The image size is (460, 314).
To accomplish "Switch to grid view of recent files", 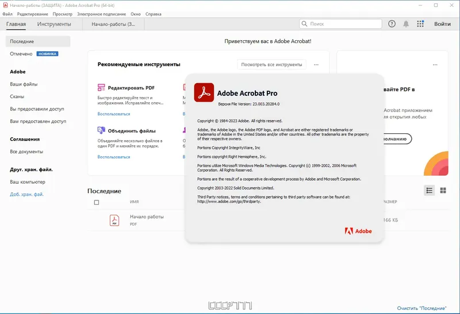I will click(x=443, y=191).
